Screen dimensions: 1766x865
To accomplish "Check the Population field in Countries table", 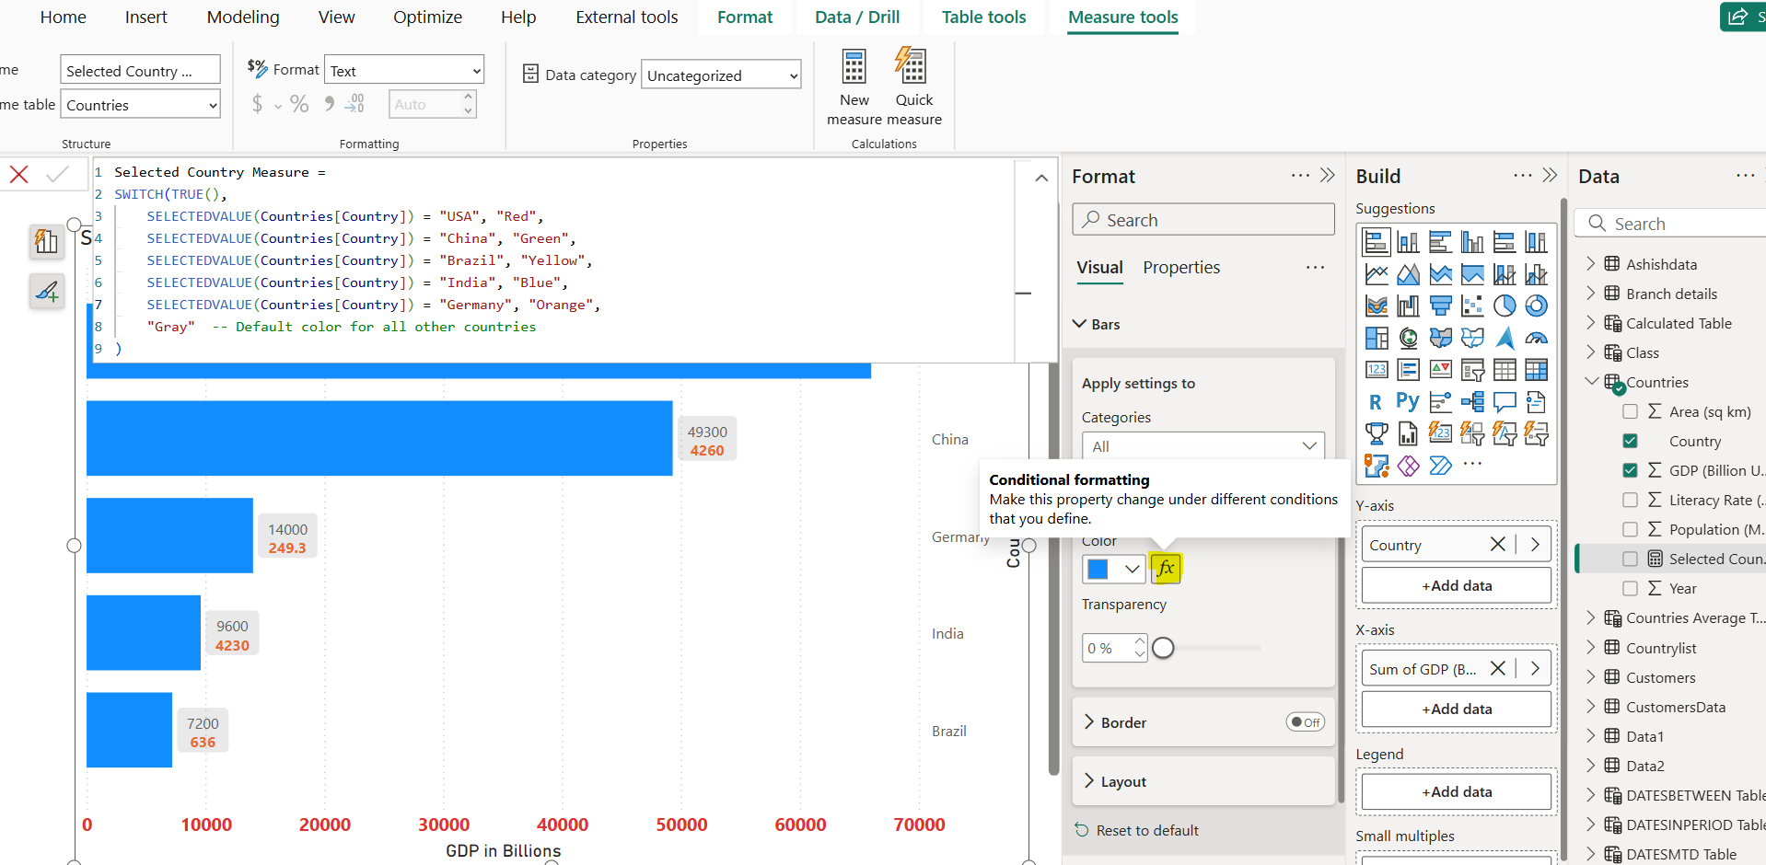I will [x=1631, y=529].
